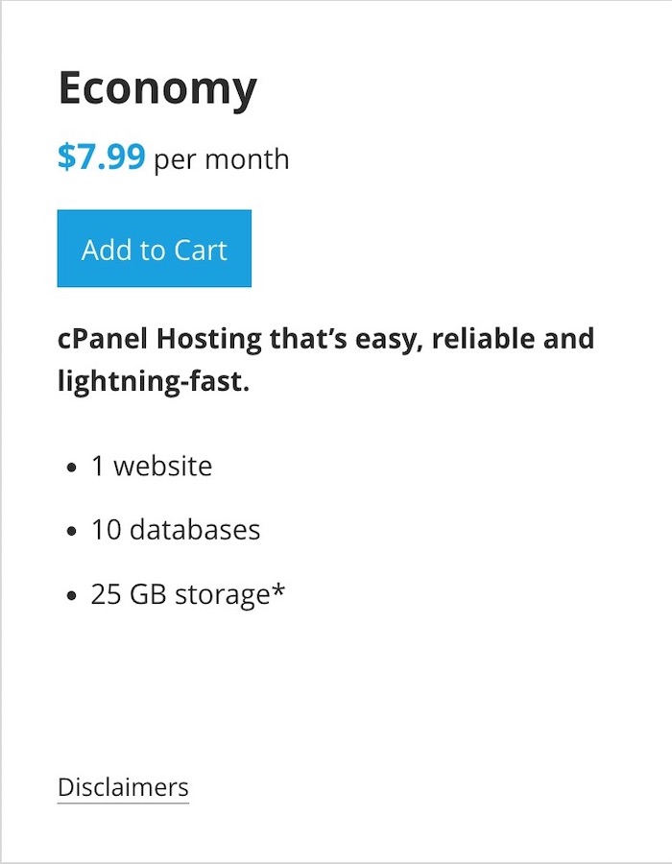
Task: Select the "10 databases" list item
Action: coord(176,530)
